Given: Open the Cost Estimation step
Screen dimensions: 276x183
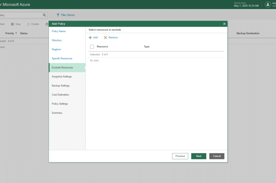Looking at the screenshot, I should pyautogui.click(x=67, y=95).
